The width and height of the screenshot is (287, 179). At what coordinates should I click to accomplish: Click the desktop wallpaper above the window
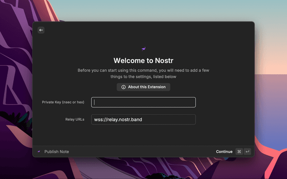[x=143, y=10]
